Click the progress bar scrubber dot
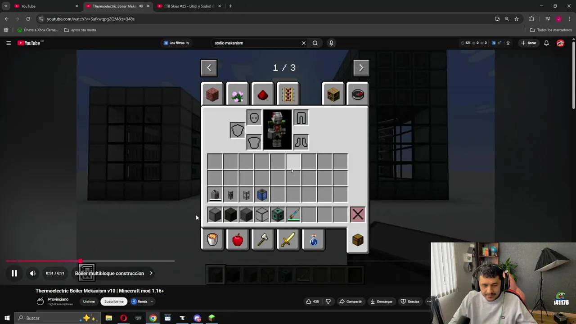 81,261
